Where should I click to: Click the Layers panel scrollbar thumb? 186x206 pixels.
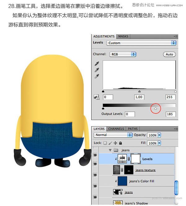[176, 188]
